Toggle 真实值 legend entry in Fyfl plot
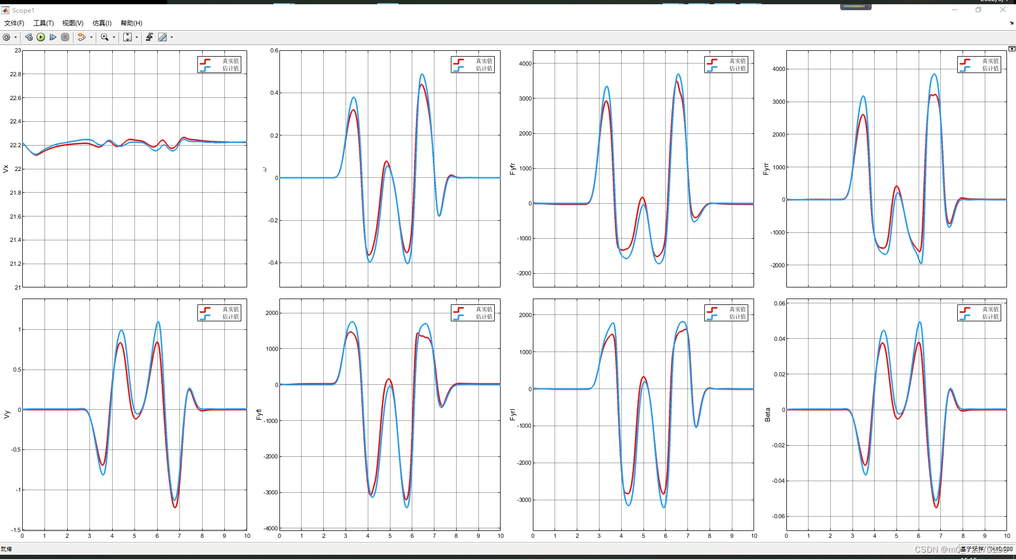The width and height of the screenshot is (1016, 559). pyautogui.click(x=484, y=309)
